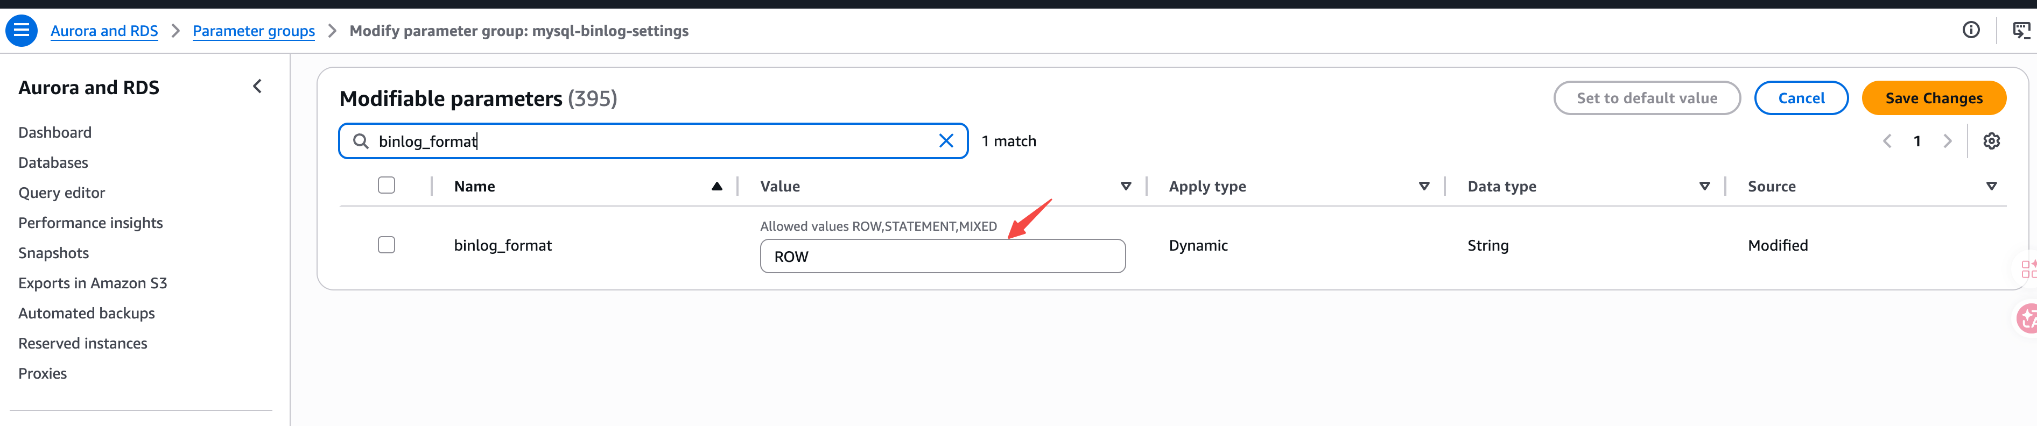Click the '1 match' results text
This screenshot has width=2037, height=426.
[x=1008, y=141]
